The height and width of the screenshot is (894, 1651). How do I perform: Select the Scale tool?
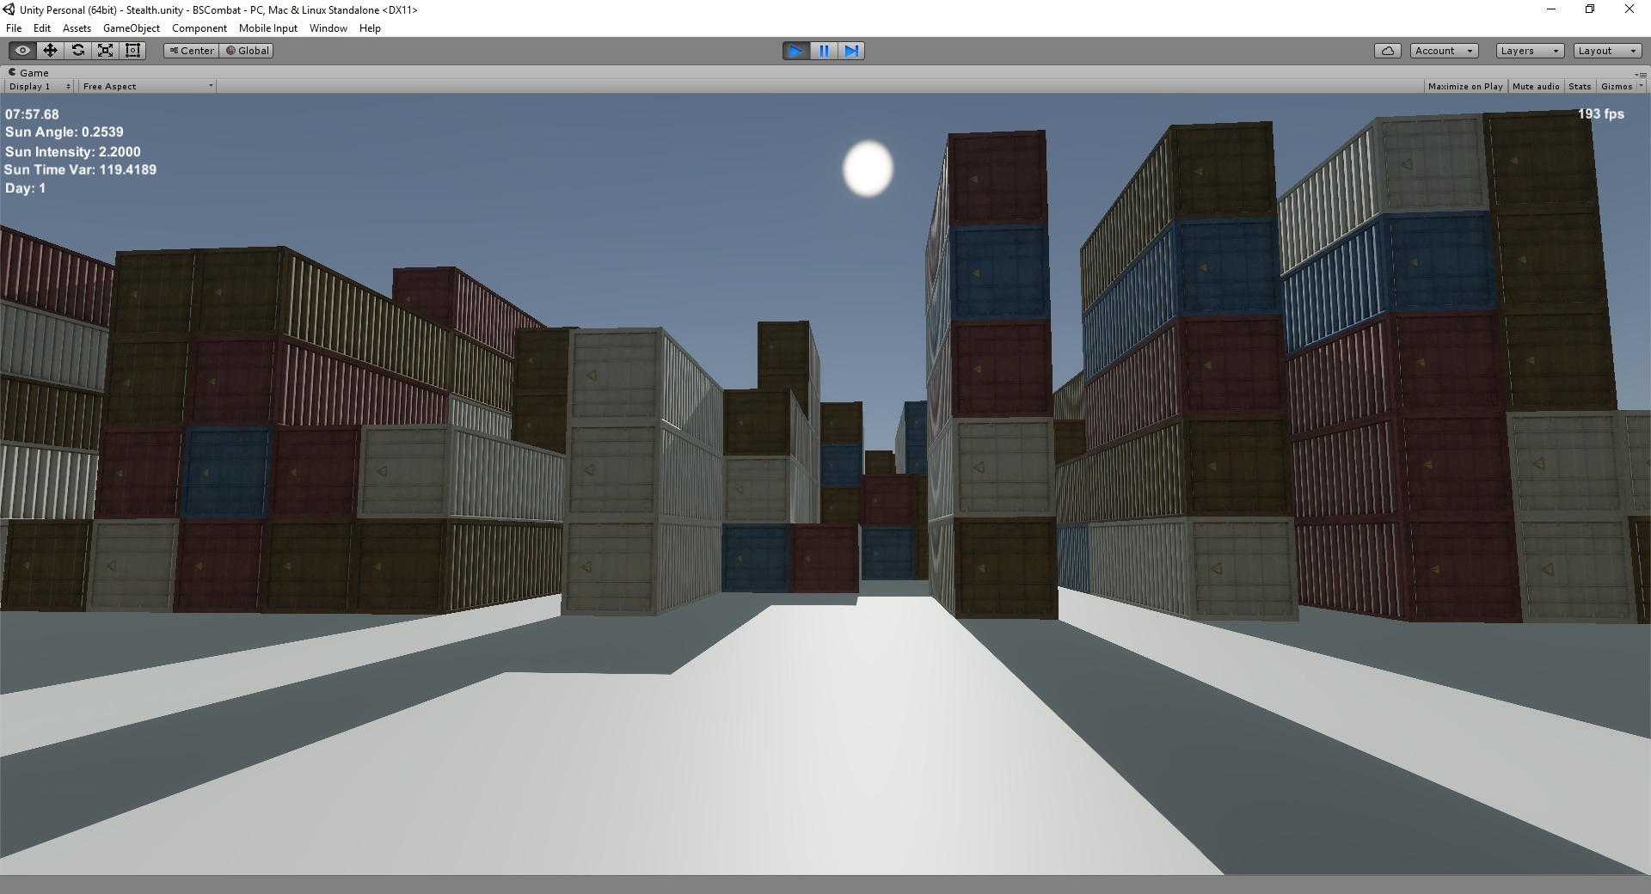coord(105,51)
